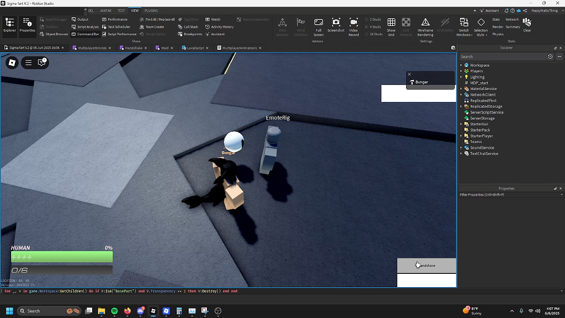565x318 pixels.
Task: Start Video Record
Action: coord(354,27)
